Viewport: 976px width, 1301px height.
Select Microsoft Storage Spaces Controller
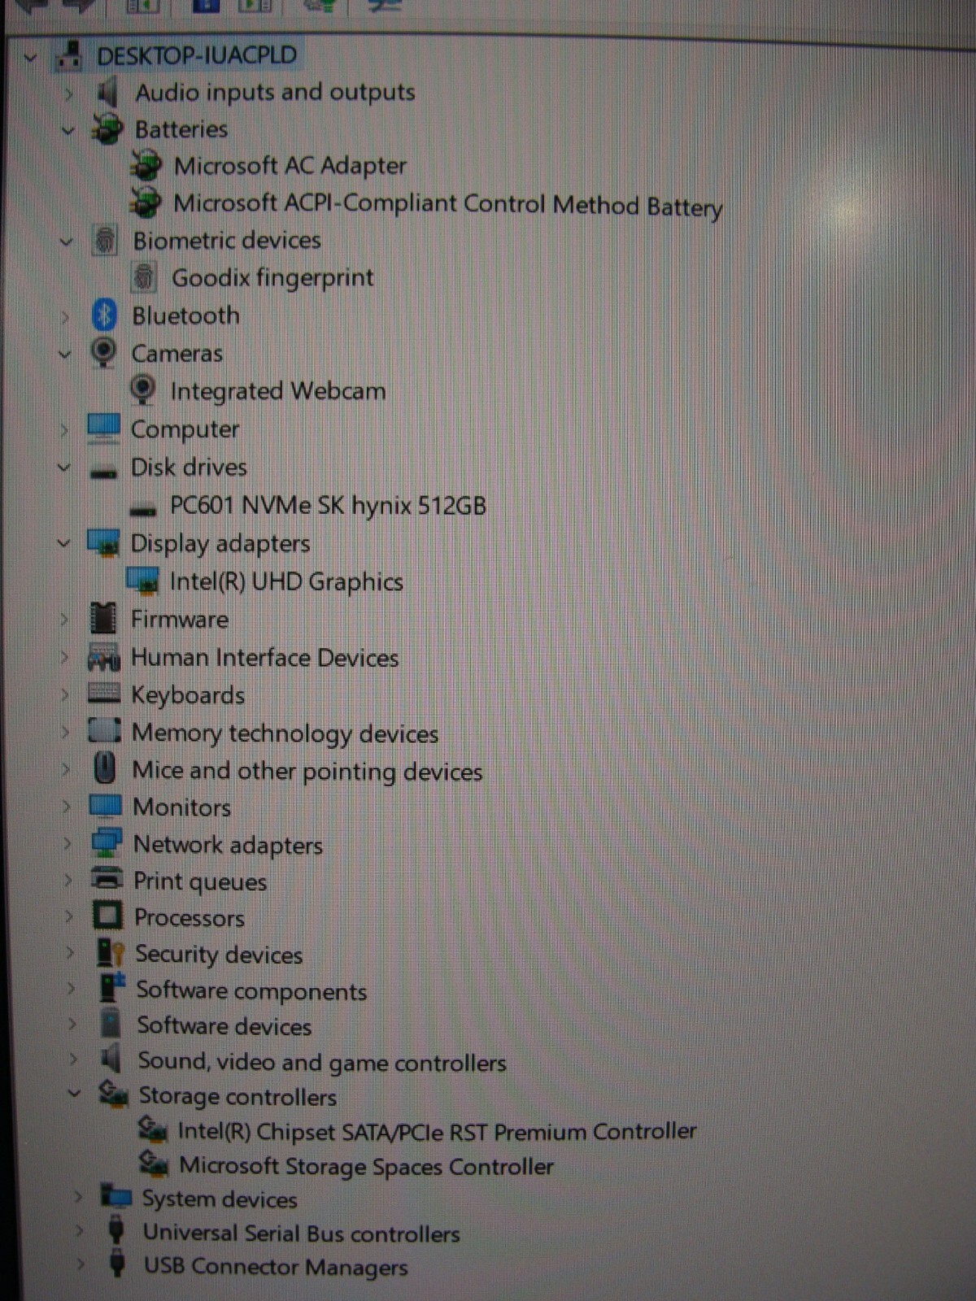pyautogui.click(x=366, y=1166)
